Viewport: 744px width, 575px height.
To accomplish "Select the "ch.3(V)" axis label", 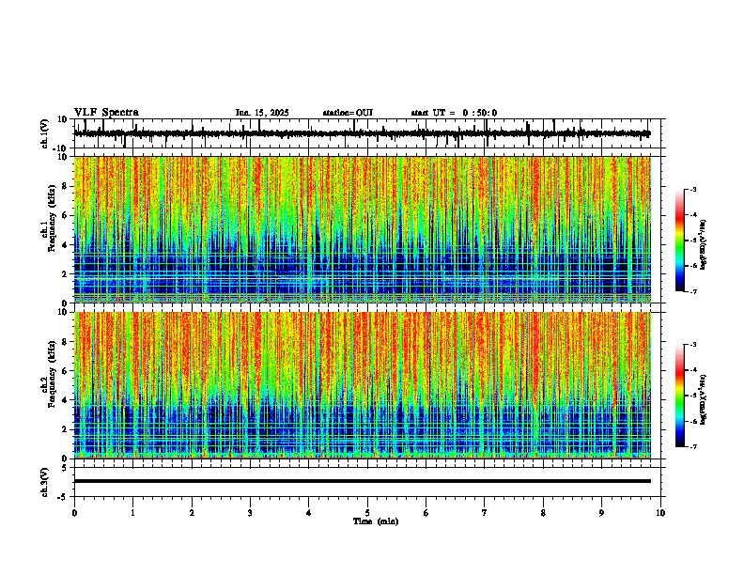I will (44, 482).
